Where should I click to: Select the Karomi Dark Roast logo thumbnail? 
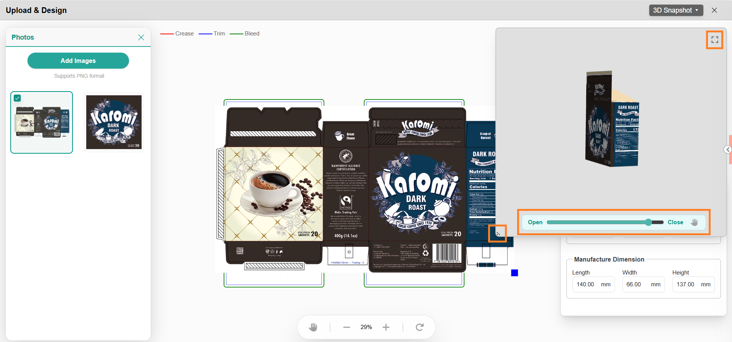click(114, 122)
